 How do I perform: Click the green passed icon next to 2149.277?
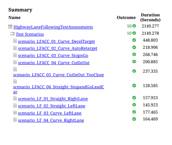point(134,26)
